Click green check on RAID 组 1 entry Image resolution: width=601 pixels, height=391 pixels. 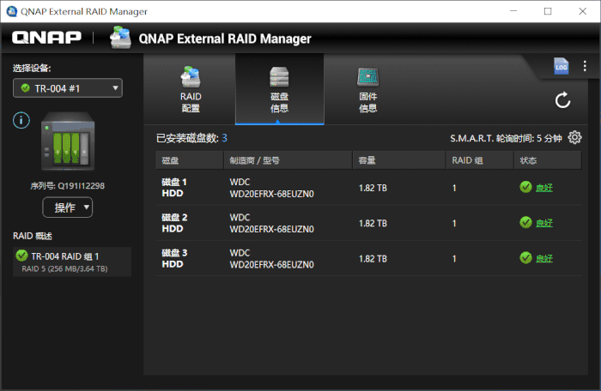point(21,255)
